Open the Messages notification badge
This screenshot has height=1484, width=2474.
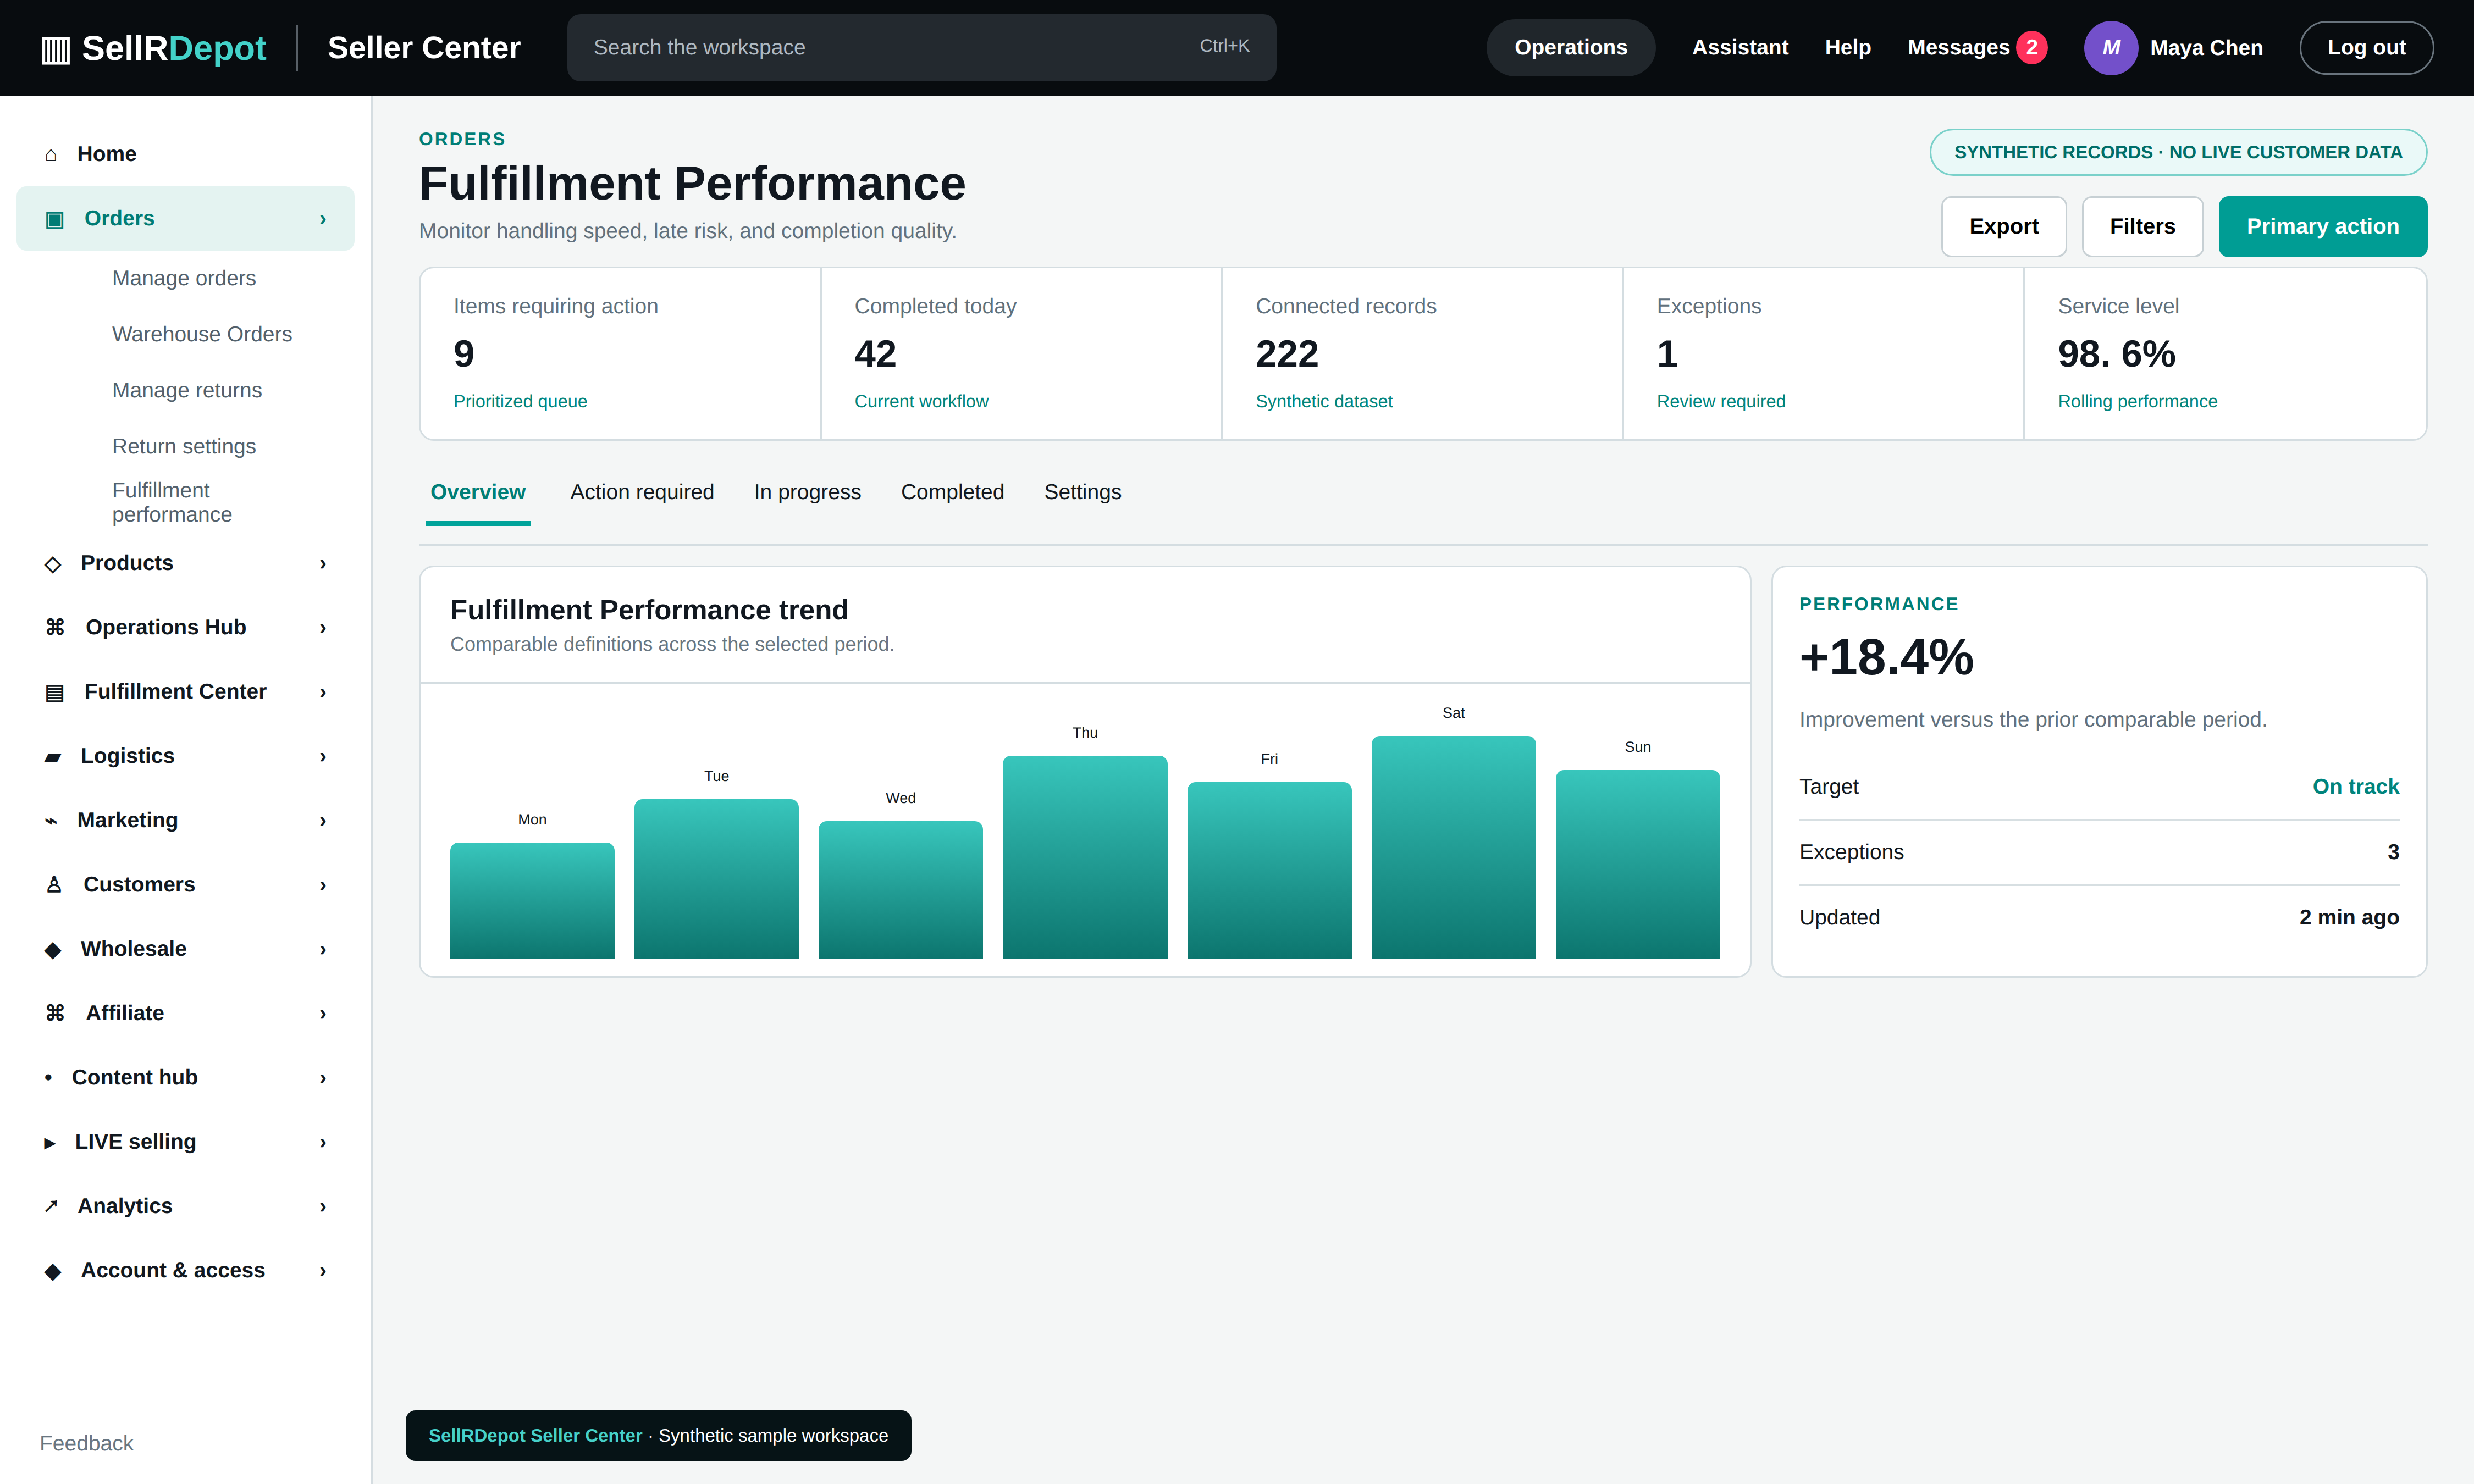2031,48
